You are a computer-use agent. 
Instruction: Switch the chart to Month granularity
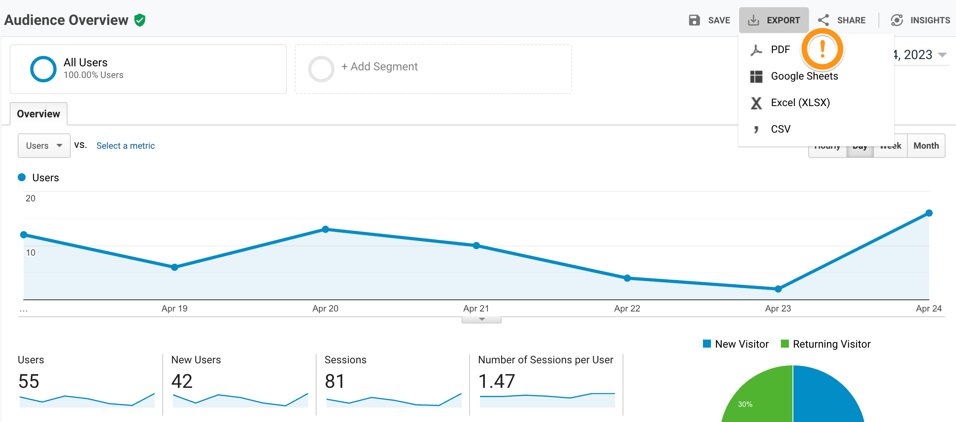(926, 146)
